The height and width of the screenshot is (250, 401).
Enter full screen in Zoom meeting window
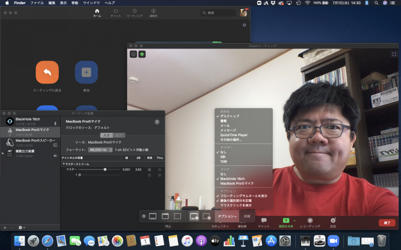point(394,54)
